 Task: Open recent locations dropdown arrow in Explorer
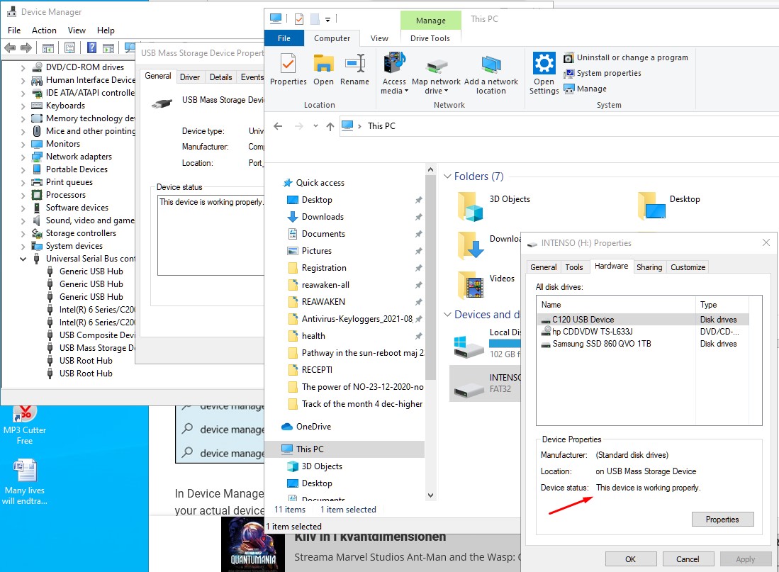(315, 126)
